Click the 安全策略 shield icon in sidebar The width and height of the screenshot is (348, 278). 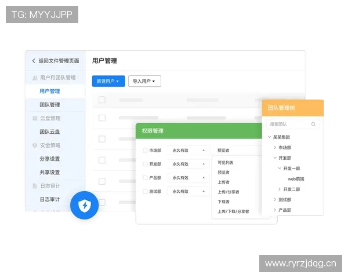click(x=35, y=145)
